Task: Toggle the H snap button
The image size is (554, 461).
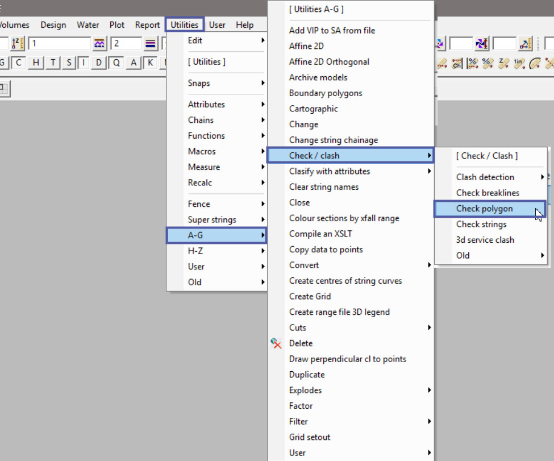Action: (x=36, y=63)
